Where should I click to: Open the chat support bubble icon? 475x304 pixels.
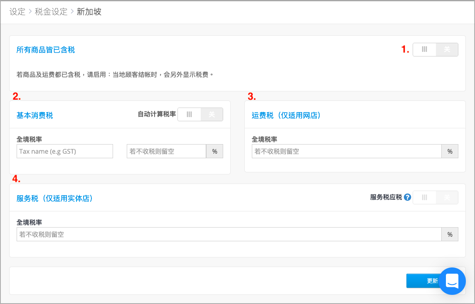(x=452, y=281)
